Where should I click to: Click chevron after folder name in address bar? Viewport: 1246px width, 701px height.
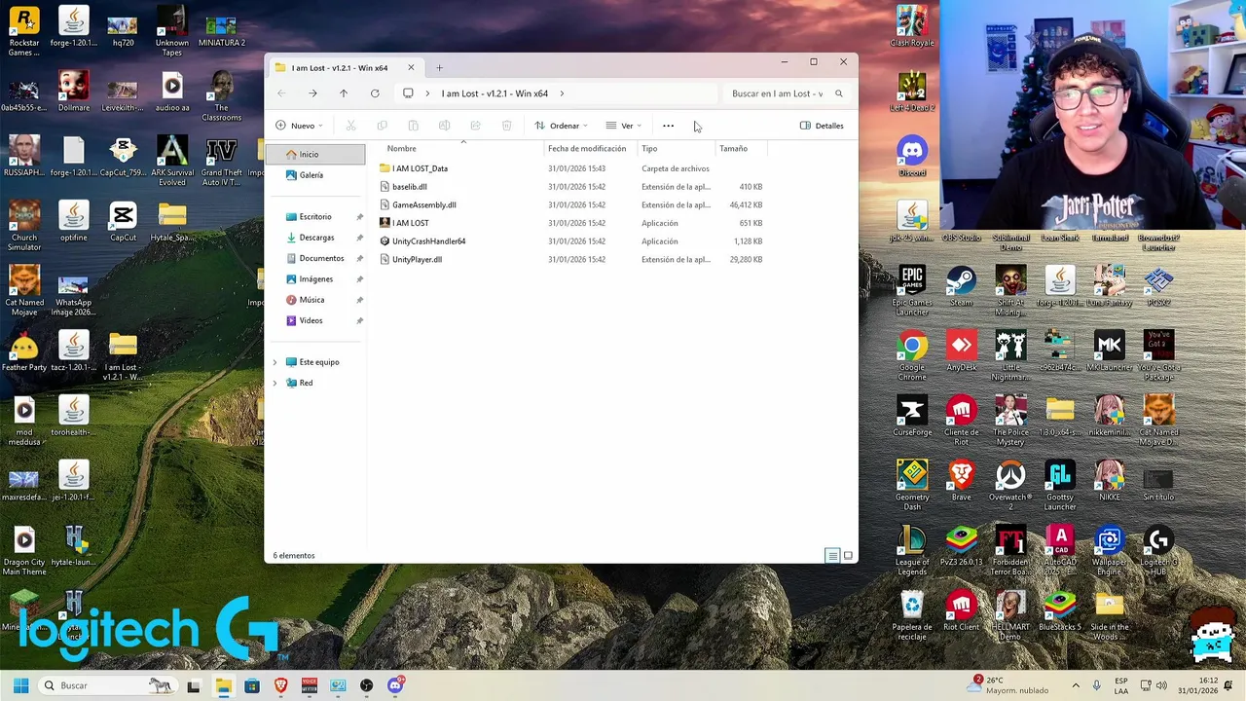(562, 93)
